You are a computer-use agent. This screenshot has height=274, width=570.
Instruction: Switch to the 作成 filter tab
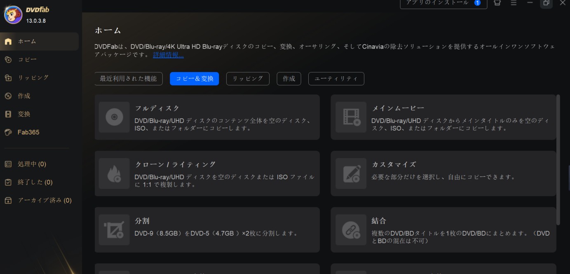[x=289, y=79]
